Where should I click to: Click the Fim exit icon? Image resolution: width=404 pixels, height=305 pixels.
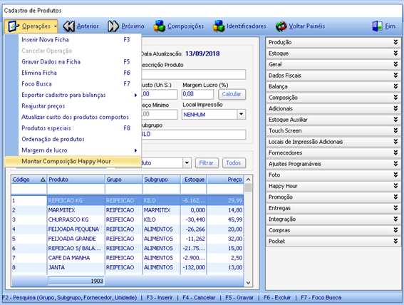(377, 26)
